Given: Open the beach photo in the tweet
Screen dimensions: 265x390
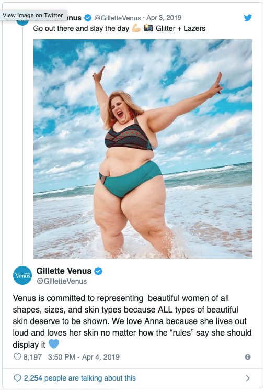Looking at the screenshot, I should (143, 149).
